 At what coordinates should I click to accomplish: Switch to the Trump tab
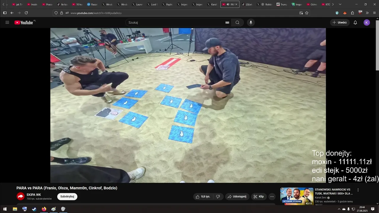pos(282,4)
